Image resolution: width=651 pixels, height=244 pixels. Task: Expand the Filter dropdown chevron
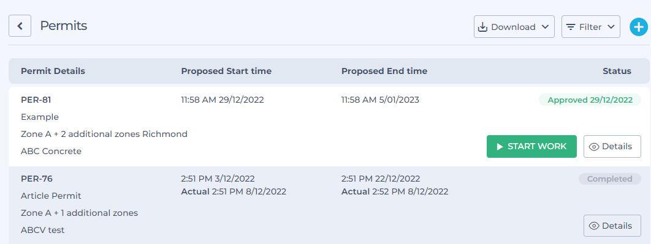click(611, 27)
